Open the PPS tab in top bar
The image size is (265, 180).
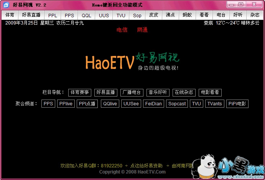tap(69, 15)
